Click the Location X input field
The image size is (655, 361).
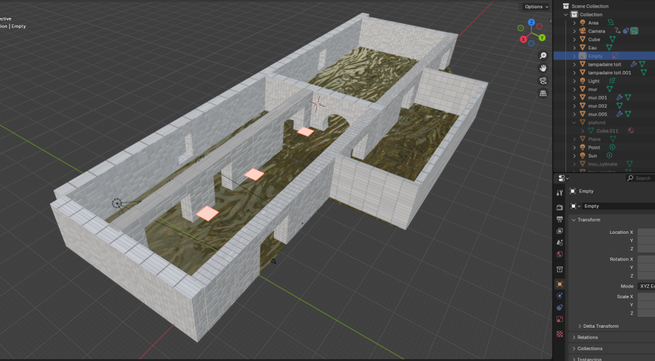click(x=645, y=232)
